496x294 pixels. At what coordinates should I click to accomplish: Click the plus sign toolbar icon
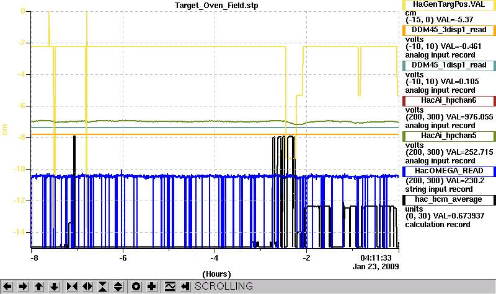click(151, 287)
